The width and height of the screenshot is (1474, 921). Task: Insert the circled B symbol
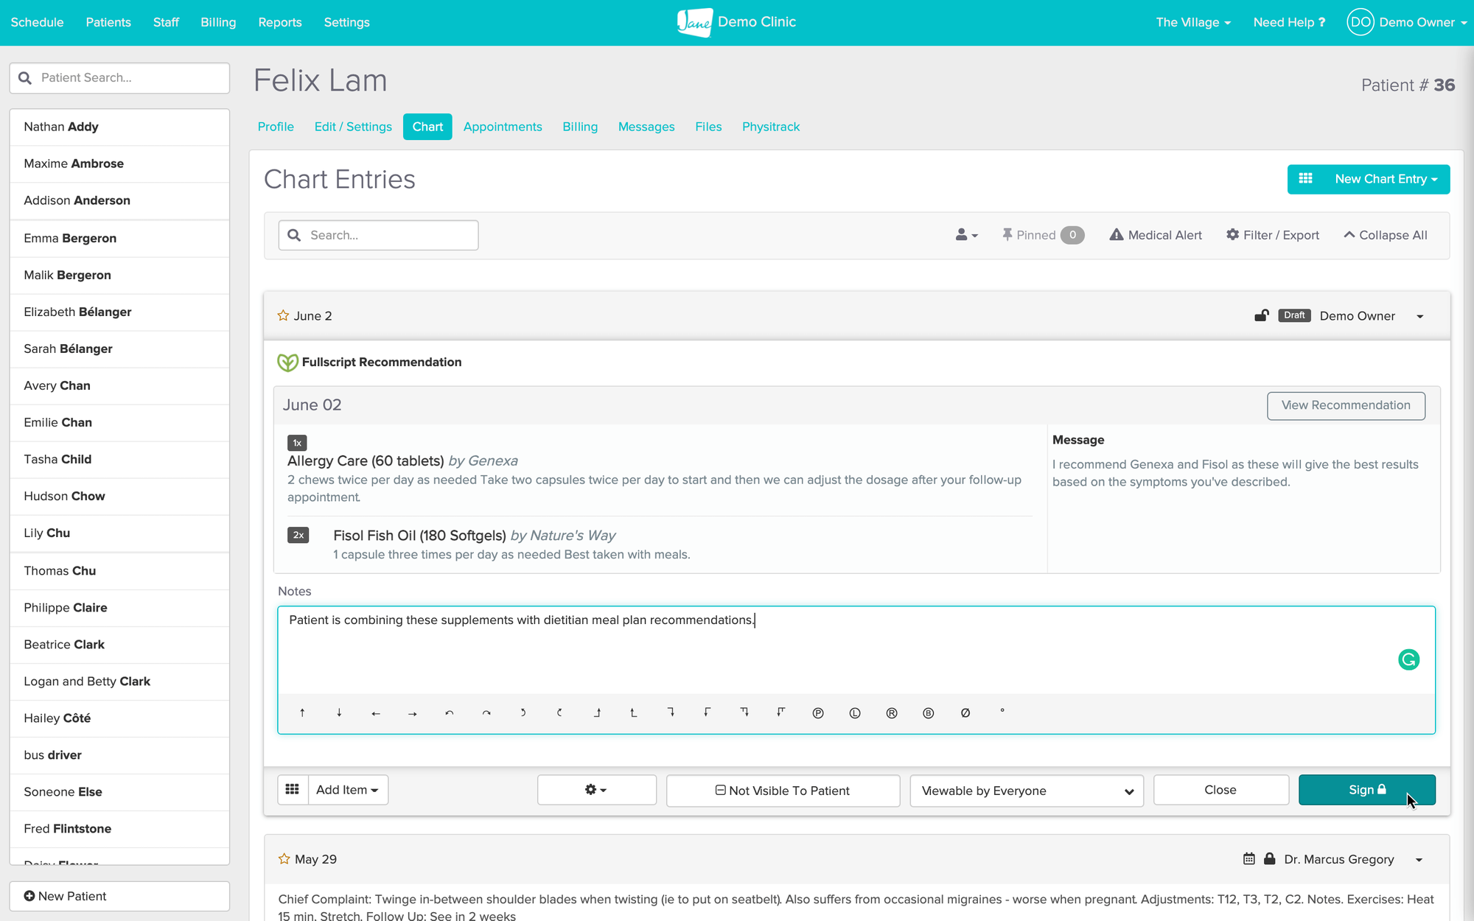coord(929,712)
